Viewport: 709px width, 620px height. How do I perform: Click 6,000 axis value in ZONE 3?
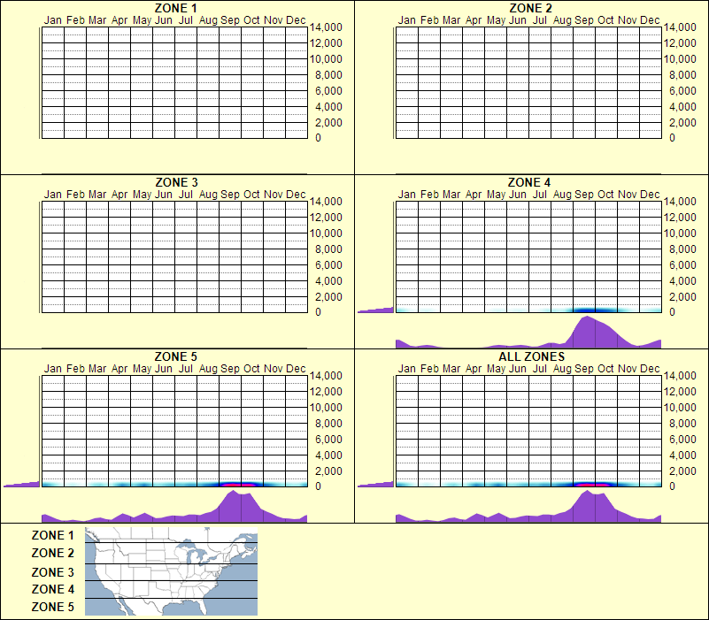pyautogui.click(x=328, y=265)
